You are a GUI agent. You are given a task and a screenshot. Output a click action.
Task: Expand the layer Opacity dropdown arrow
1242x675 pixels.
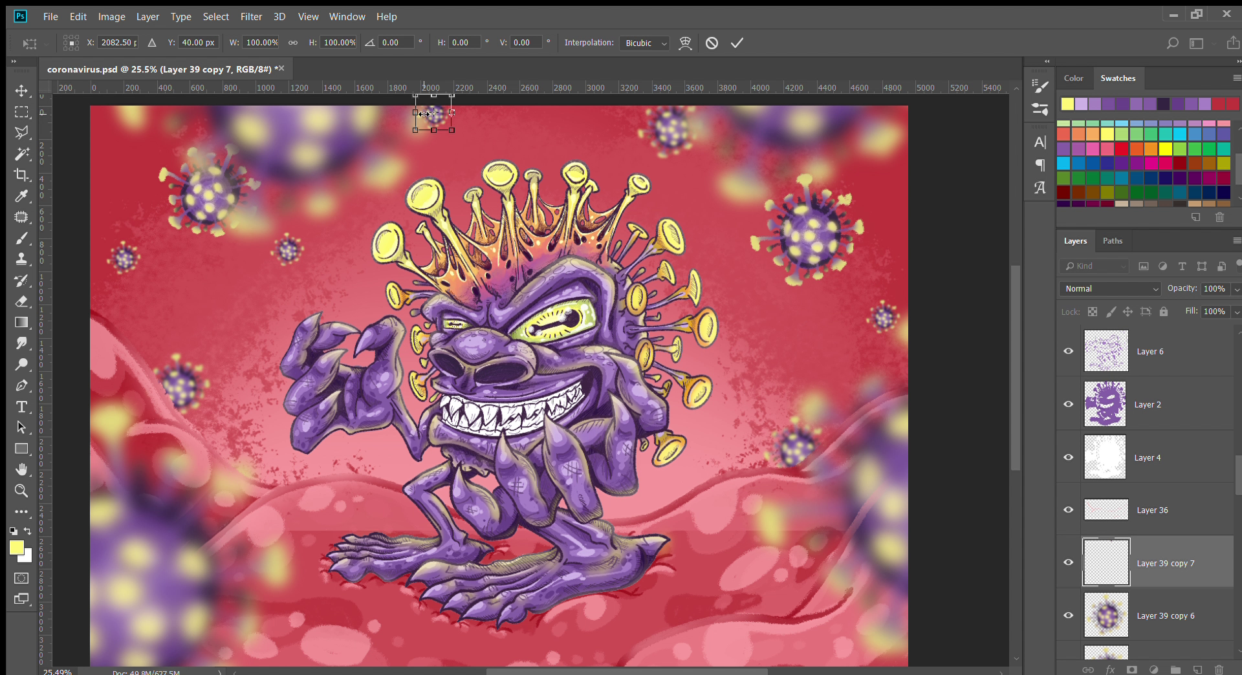pyautogui.click(x=1236, y=289)
